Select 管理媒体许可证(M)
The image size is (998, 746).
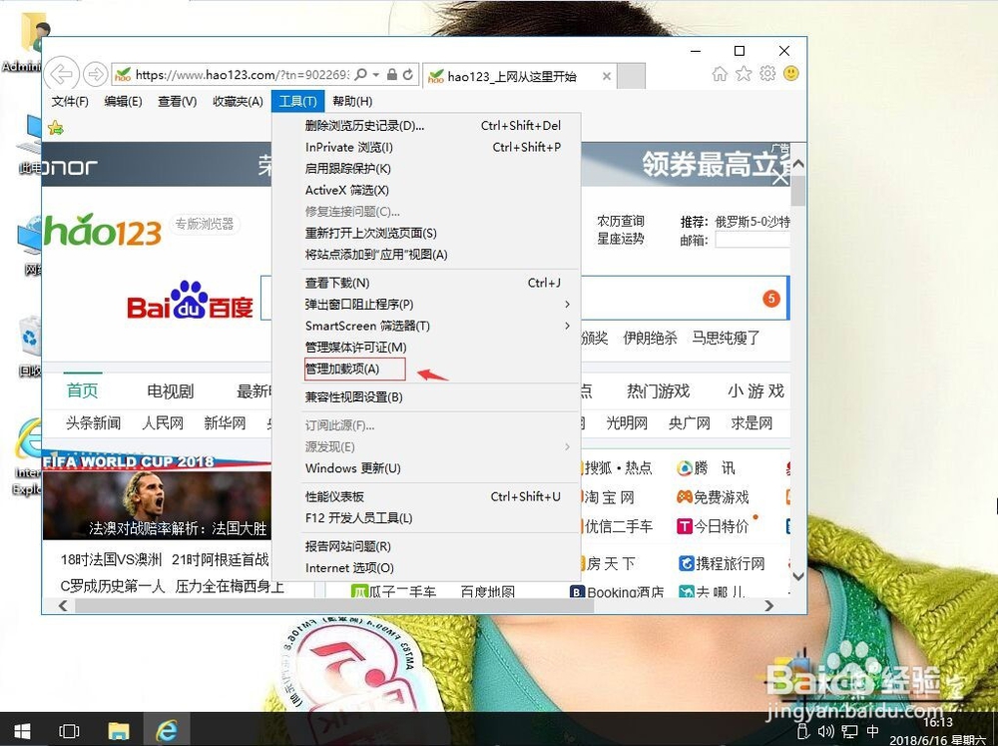click(x=426, y=348)
